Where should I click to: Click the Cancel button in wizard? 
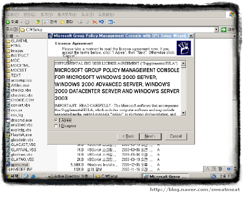176,137
